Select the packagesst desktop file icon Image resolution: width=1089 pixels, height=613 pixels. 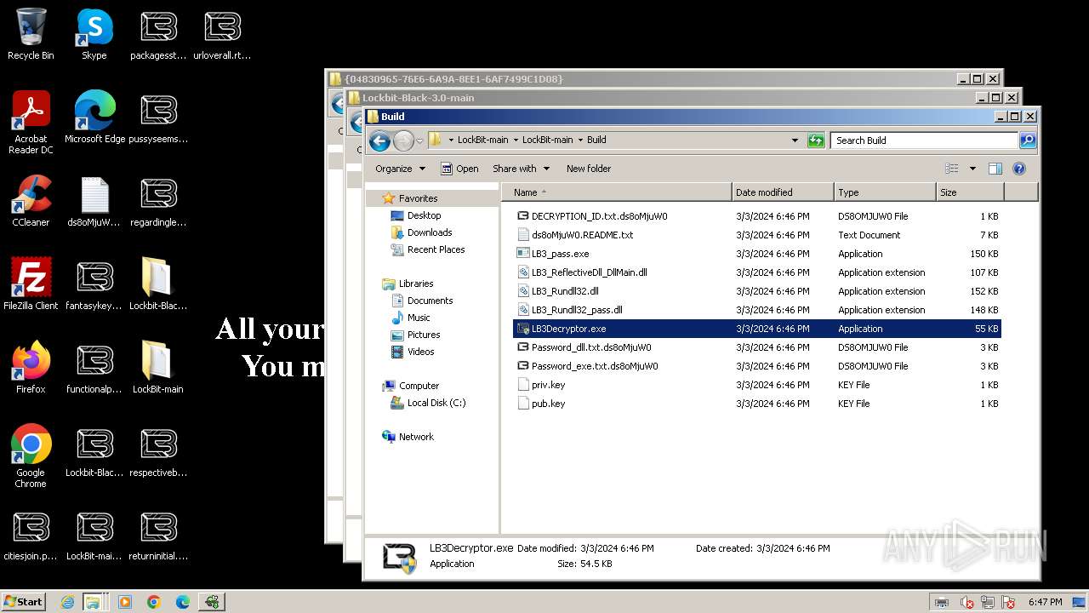tap(158, 34)
